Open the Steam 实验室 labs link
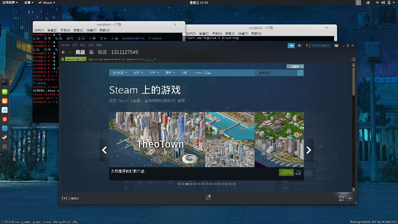Viewport: 398px width, 224px height. click(202, 73)
